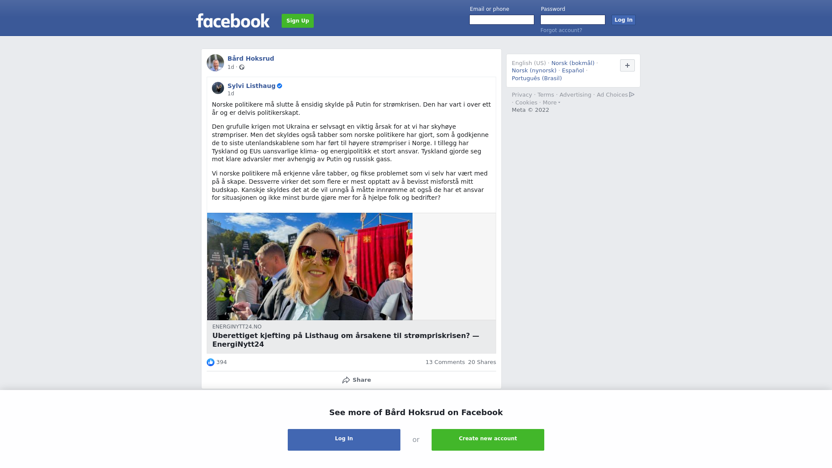Expand the More footer dropdown

(552, 103)
